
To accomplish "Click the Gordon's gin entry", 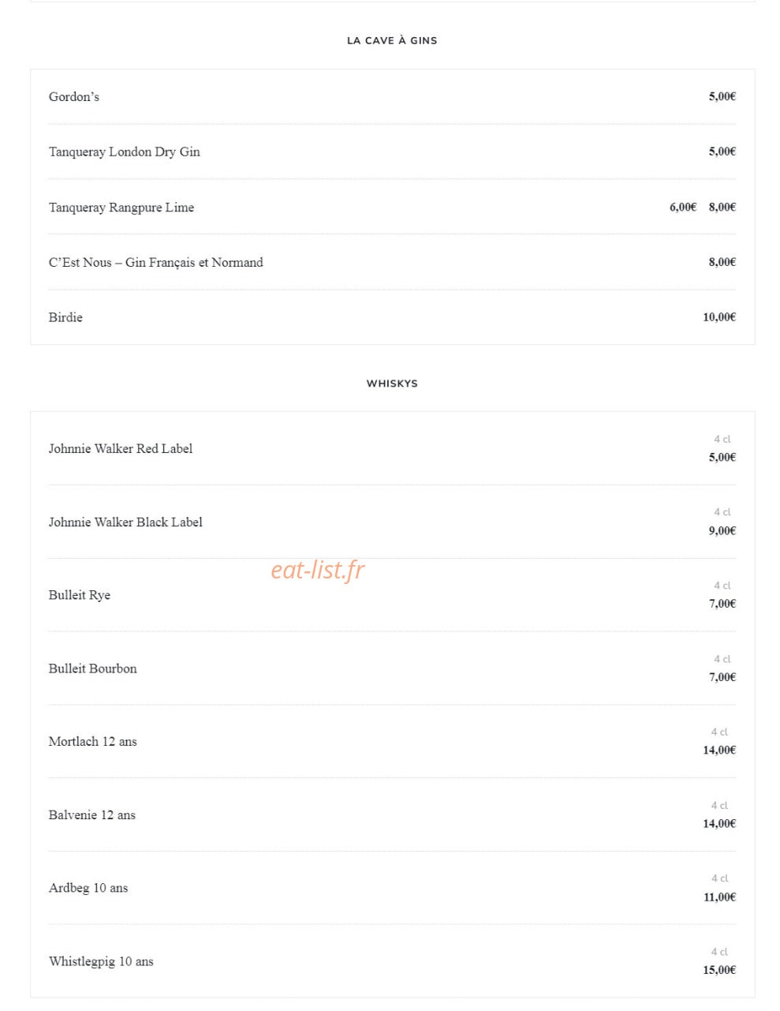I will tap(74, 97).
